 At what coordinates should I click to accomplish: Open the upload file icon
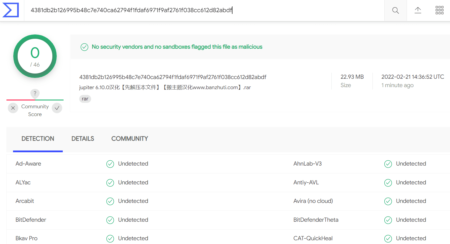[x=418, y=10]
